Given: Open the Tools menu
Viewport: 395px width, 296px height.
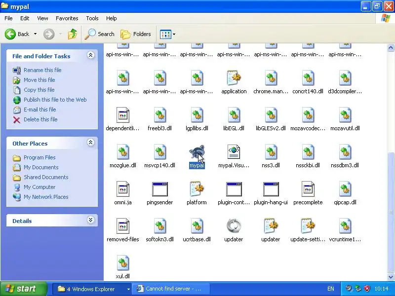Looking at the screenshot, I should [x=92, y=18].
